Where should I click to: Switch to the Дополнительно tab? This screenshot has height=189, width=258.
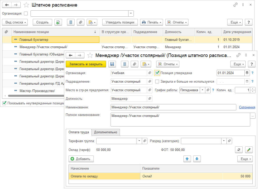(x=106, y=132)
